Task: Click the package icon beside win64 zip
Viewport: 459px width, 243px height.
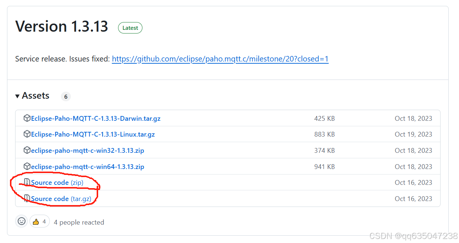Action: (27, 166)
